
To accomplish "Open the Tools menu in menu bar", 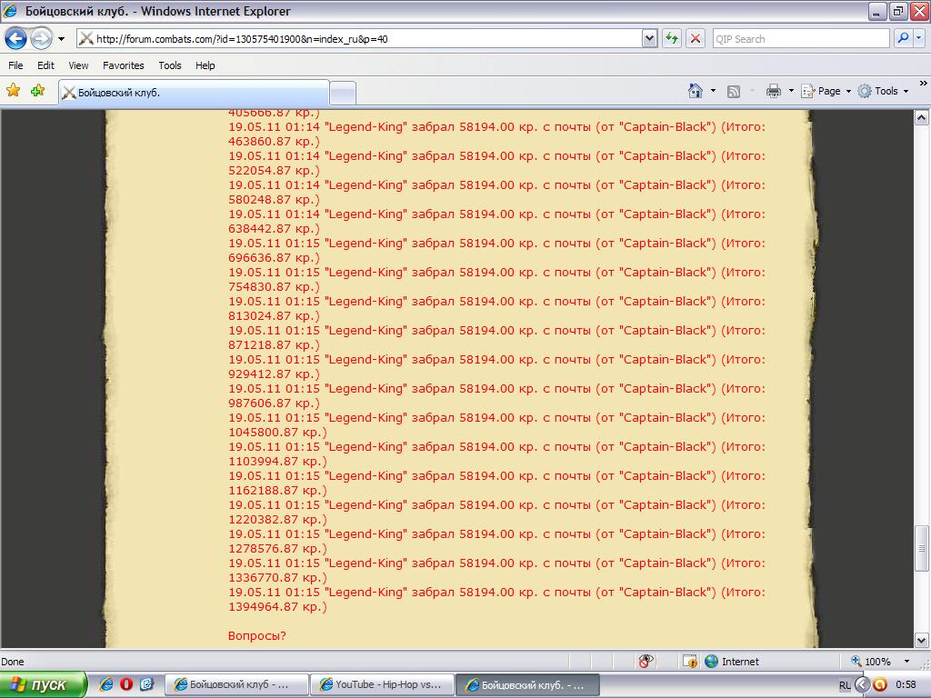I will [170, 65].
